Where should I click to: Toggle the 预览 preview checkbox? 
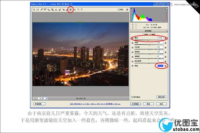point(119,10)
